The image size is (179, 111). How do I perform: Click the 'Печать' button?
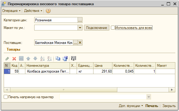tap(152, 106)
